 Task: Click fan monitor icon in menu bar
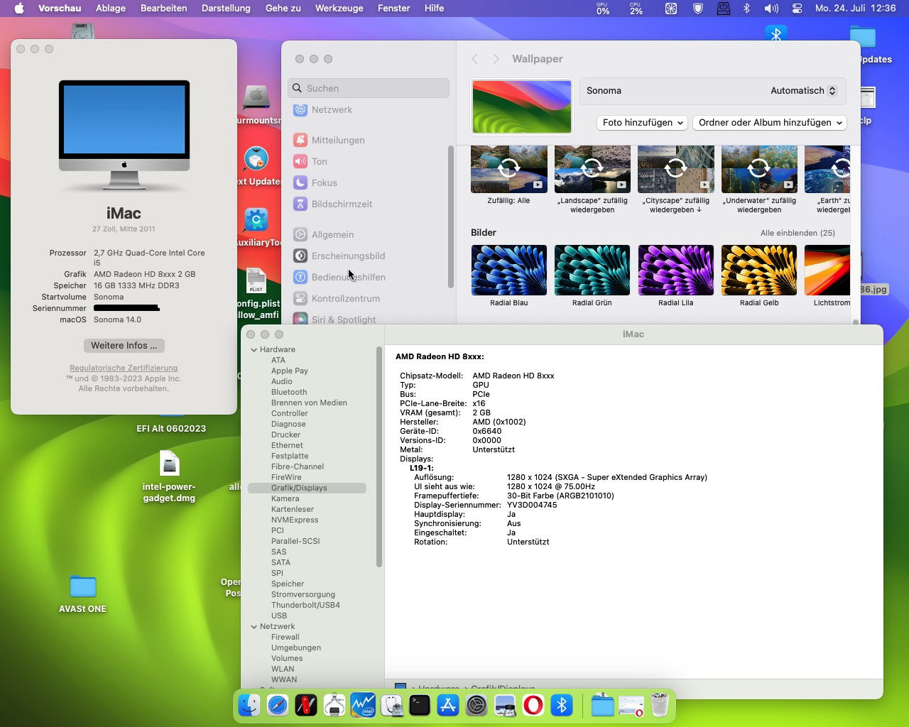coord(670,9)
